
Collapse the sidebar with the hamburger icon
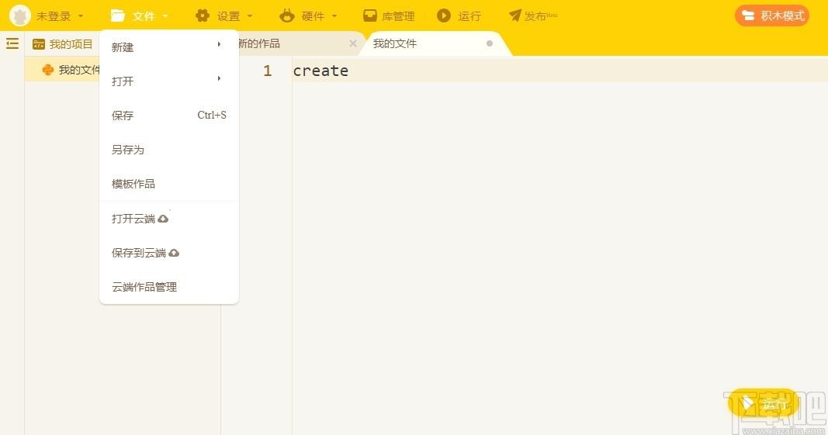click(x=12, y=43)
